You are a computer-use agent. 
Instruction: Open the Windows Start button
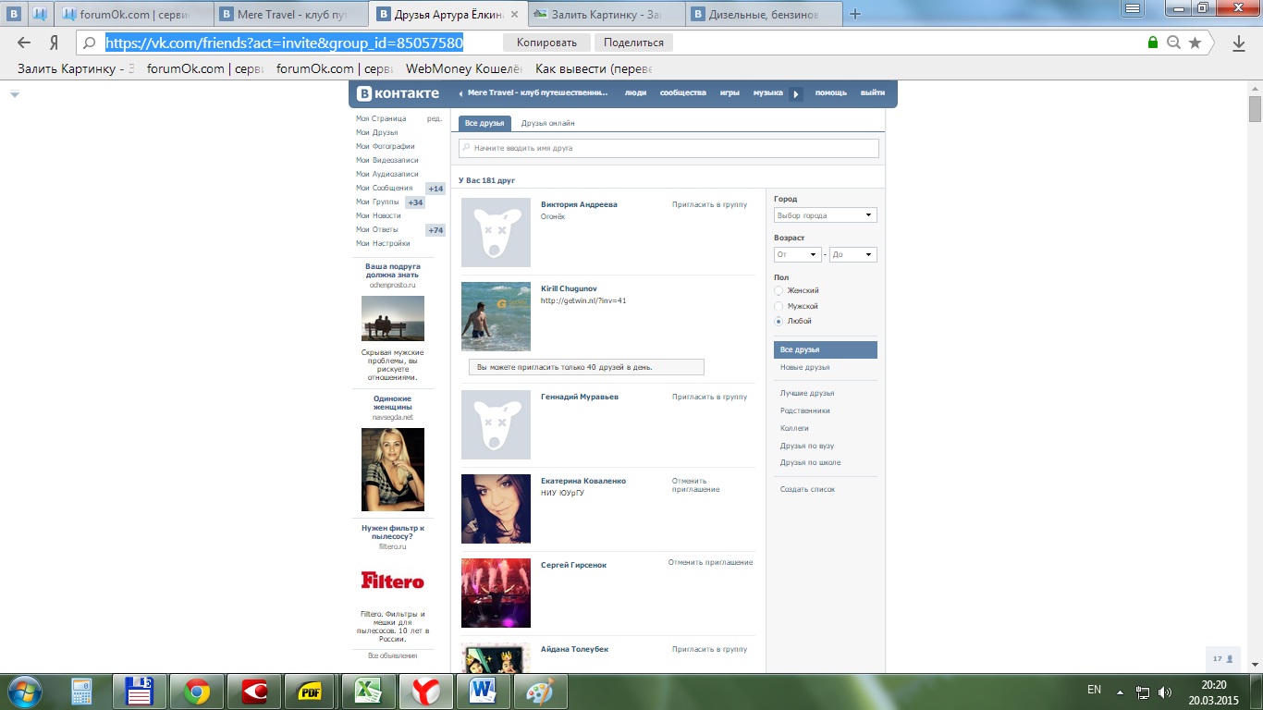[23, 691]
